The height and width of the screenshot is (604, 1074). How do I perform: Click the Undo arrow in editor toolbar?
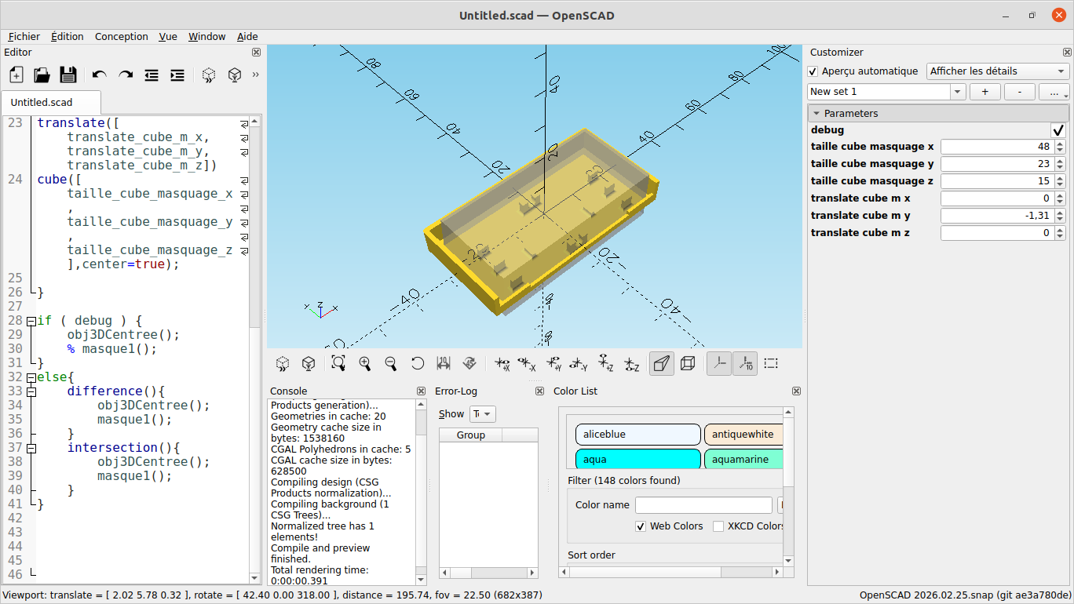point(99,75)
